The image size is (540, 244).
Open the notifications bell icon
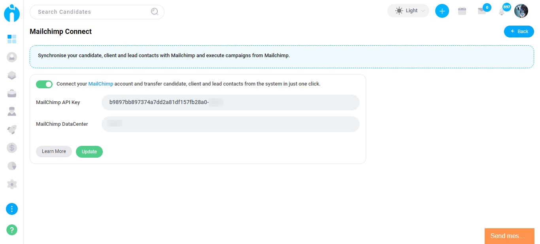502,11
